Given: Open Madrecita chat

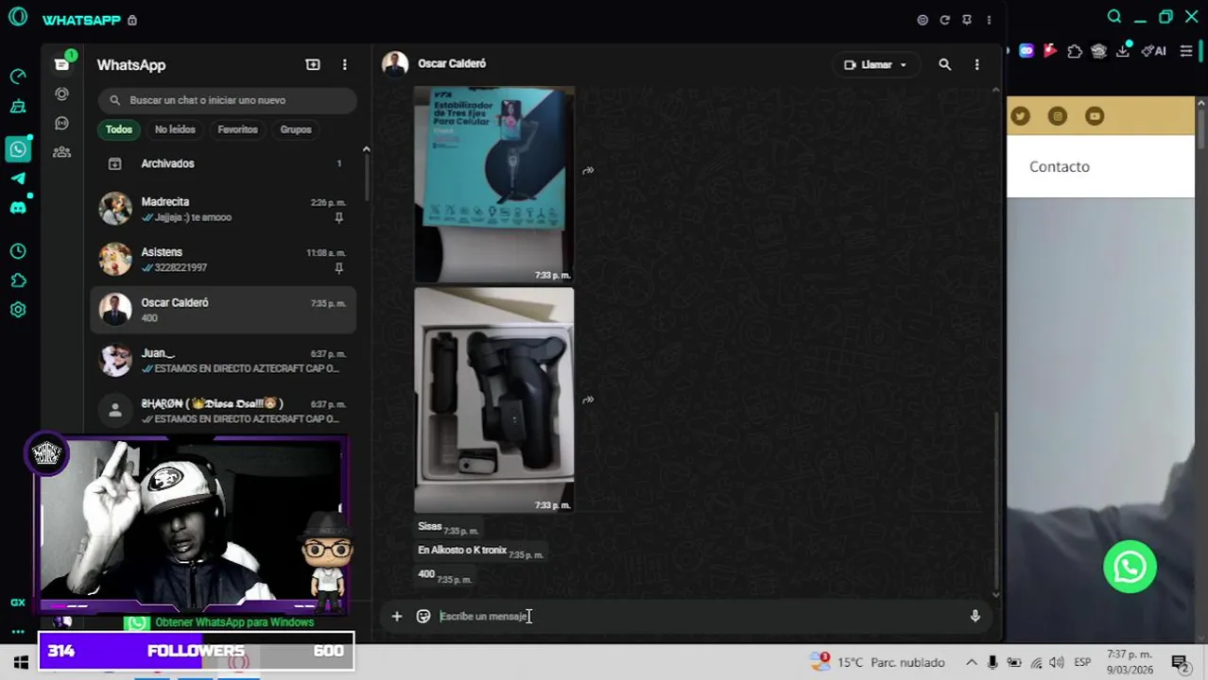Looking at the screenshot, I should (223, 209).
